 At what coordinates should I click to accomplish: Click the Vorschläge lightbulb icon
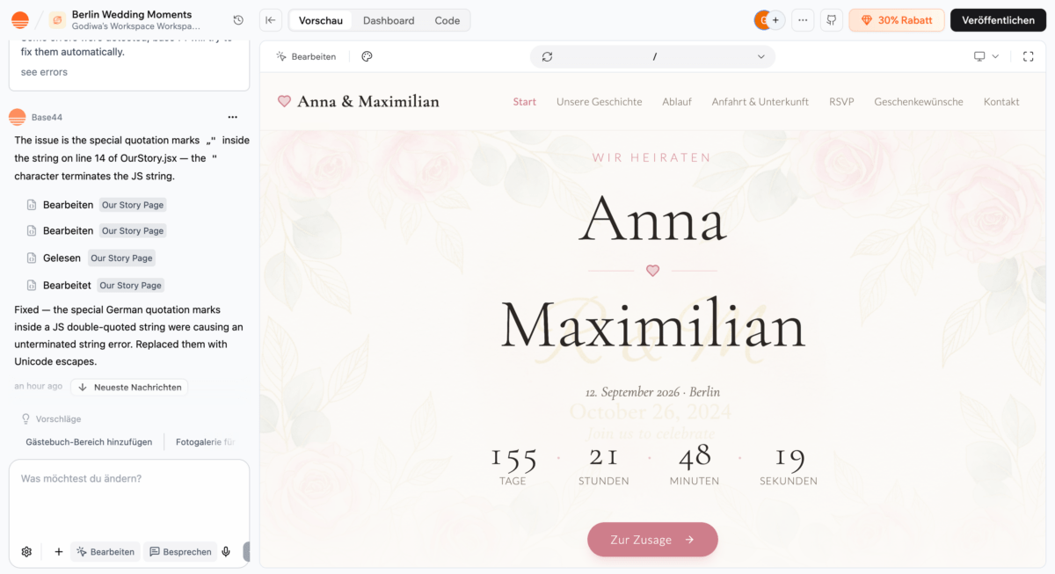point(25,419)
